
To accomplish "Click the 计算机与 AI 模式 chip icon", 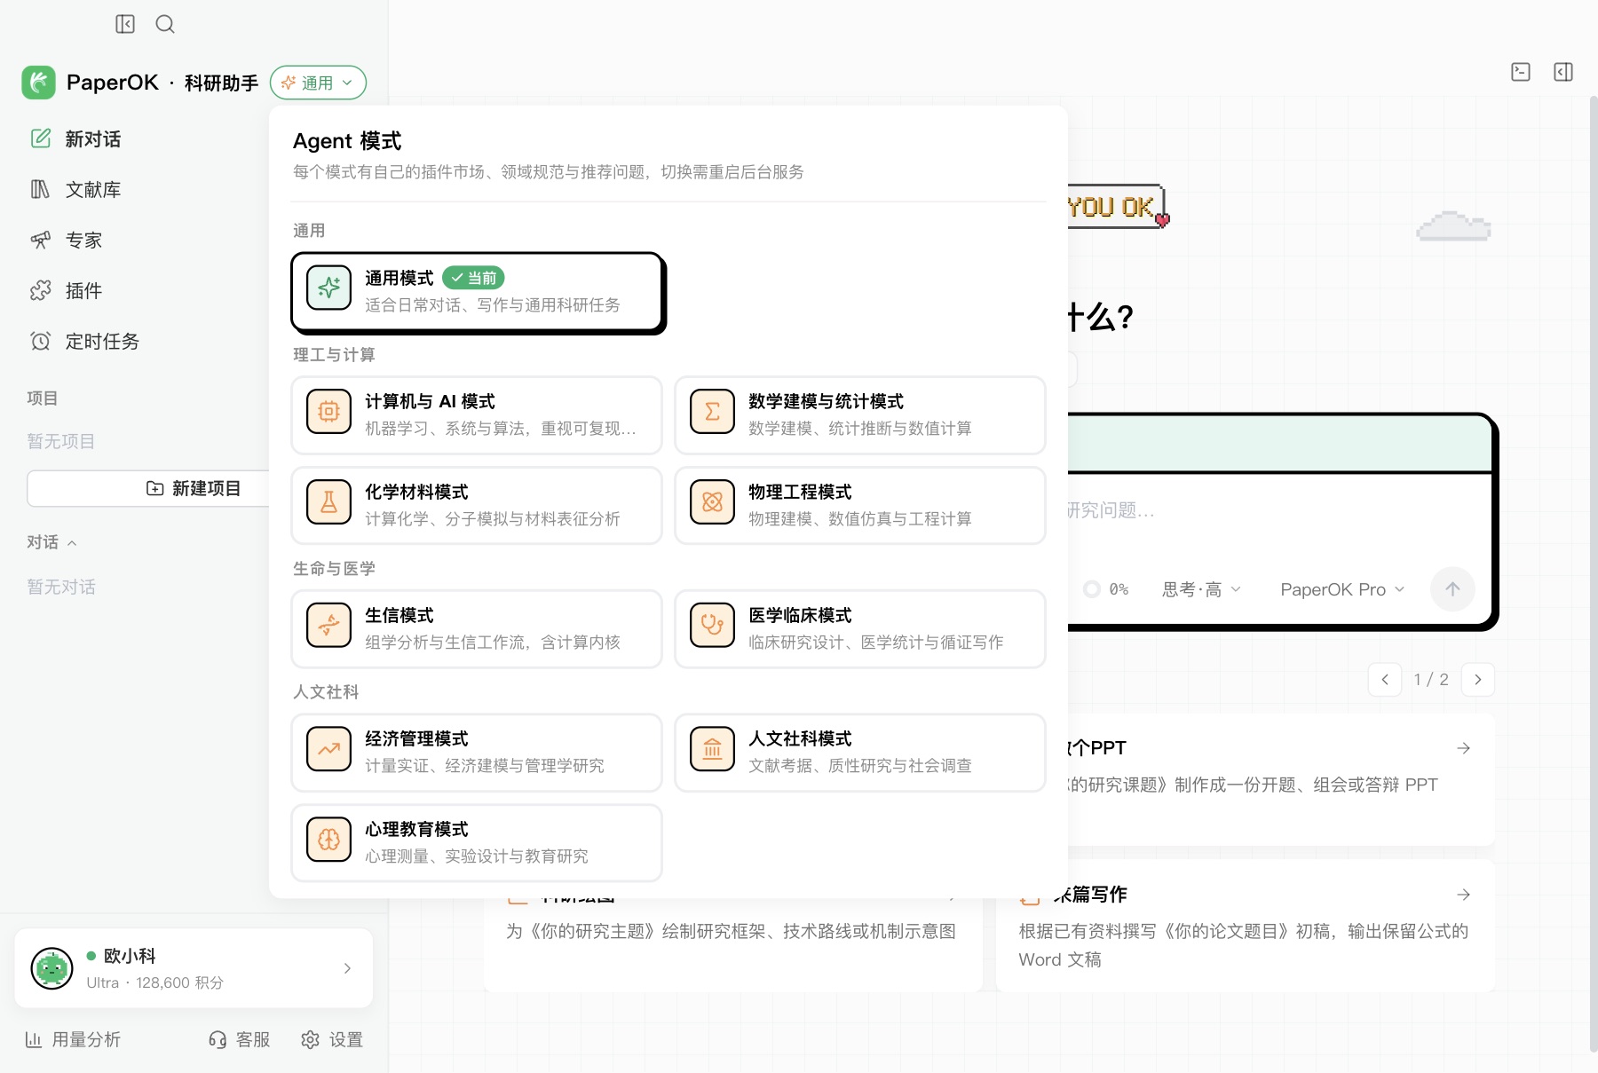I will (329, 412).
